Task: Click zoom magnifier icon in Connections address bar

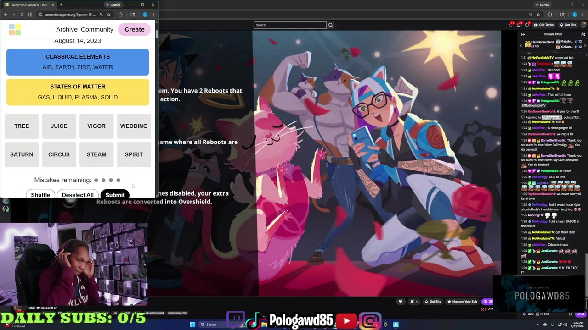Action: point(101,14)
